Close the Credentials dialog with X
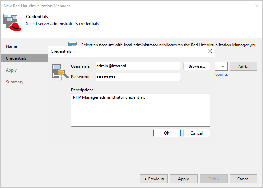This screenshot has height=188, width=263. pyautogui.click(x=209, y=51)
